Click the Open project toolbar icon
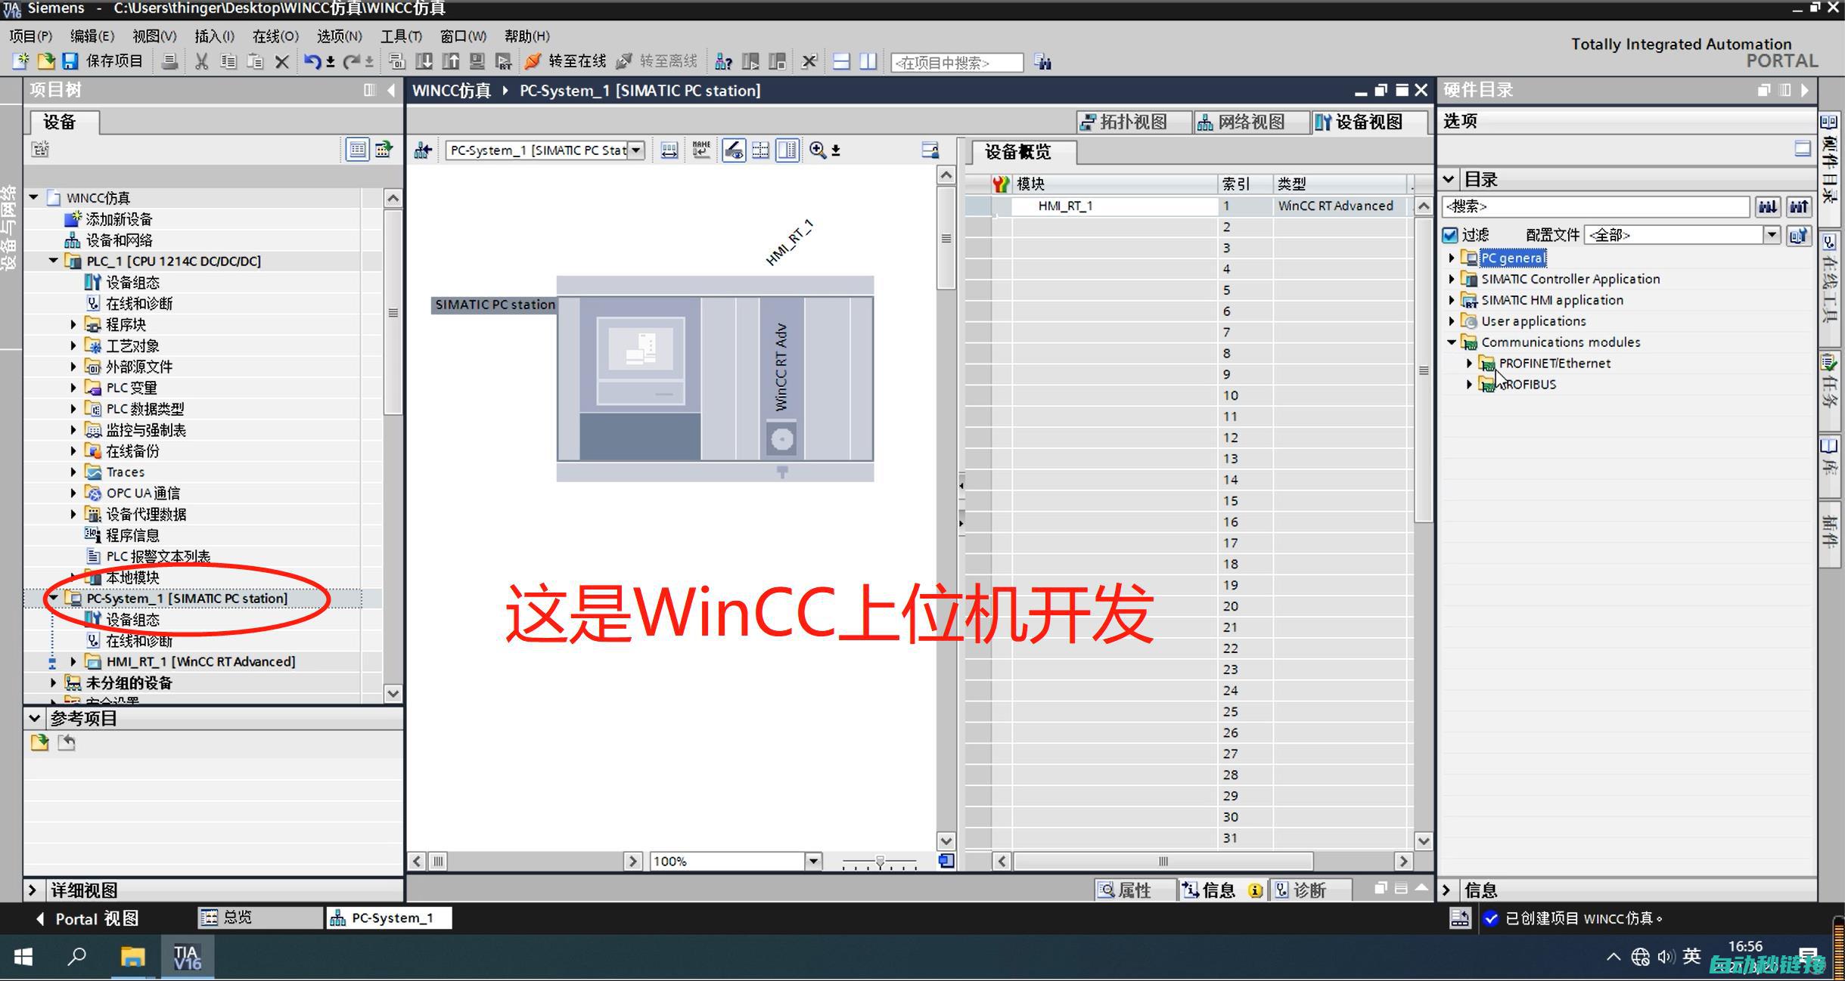This screenshot has width=1845, height=981. pos(45,61)
